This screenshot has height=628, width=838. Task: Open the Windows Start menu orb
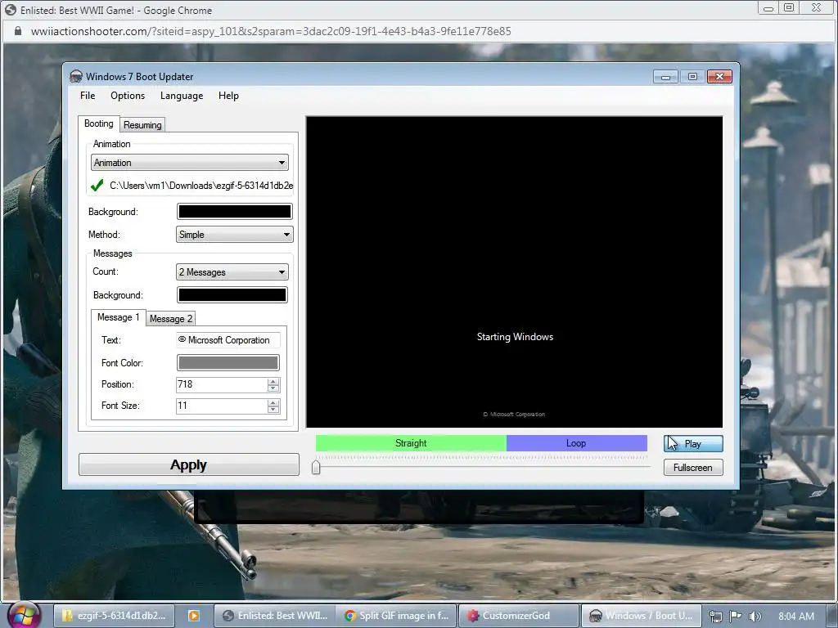tap(24, 615)
